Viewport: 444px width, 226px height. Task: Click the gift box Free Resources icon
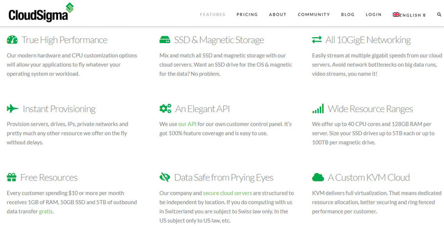(x=12, y=177)
